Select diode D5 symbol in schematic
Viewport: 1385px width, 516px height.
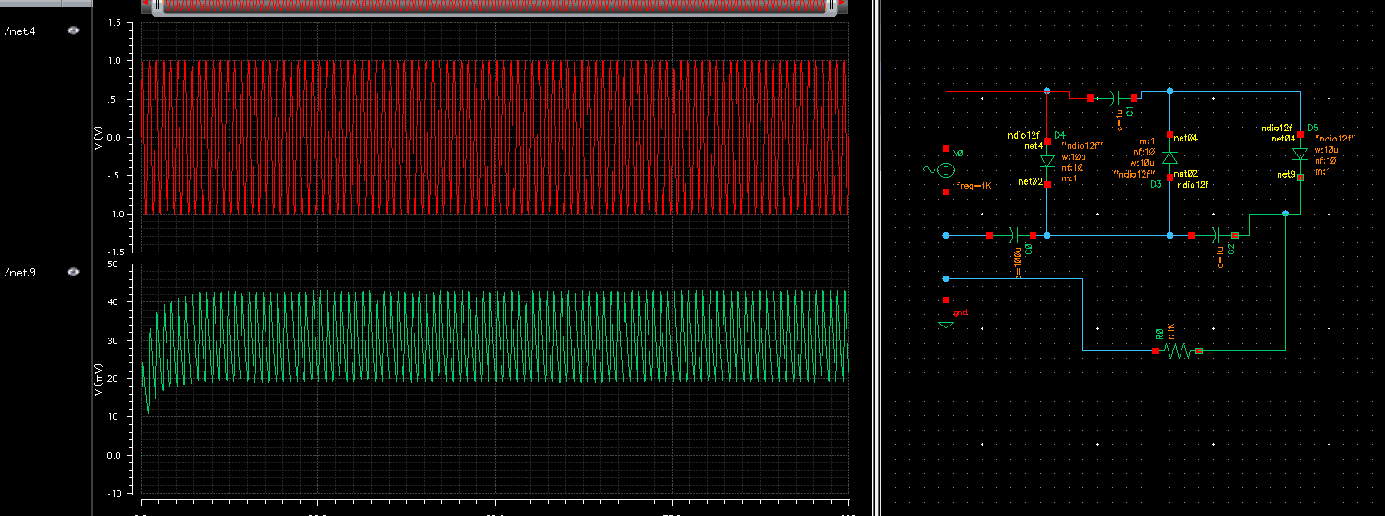tap(1300, 154)
